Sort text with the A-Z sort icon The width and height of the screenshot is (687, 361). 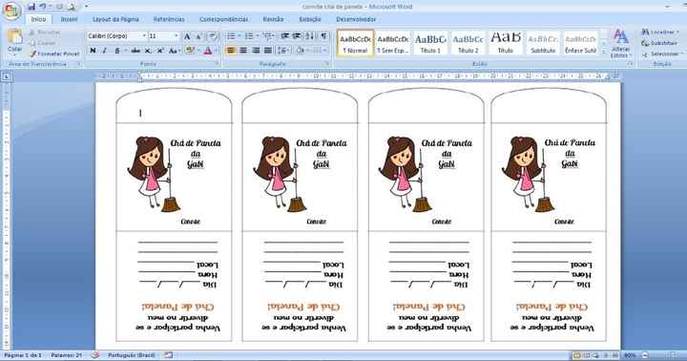pyautogui.click(x=310, y=36)
